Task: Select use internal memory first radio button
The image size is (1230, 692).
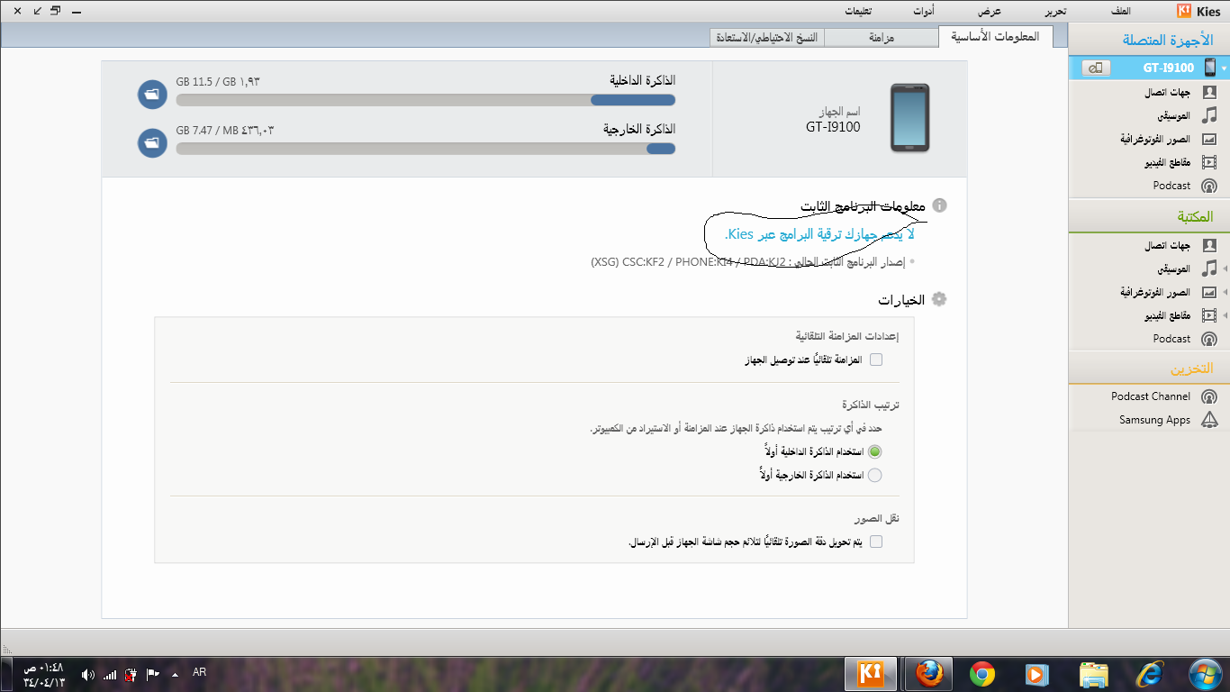Action: point(875,451)
